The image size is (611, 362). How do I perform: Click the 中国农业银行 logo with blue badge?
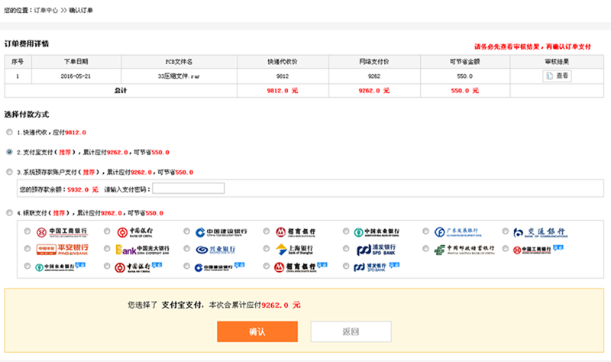pos(60,267)
